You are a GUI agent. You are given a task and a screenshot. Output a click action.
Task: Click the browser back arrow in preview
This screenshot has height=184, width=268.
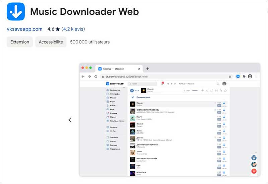tap(83, 77)
